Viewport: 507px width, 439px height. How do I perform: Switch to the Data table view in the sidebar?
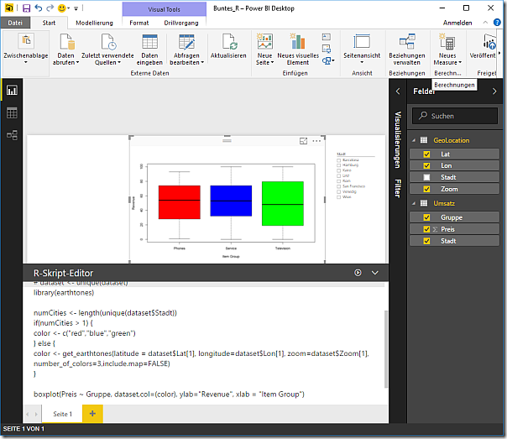click(x=12, y=112)
